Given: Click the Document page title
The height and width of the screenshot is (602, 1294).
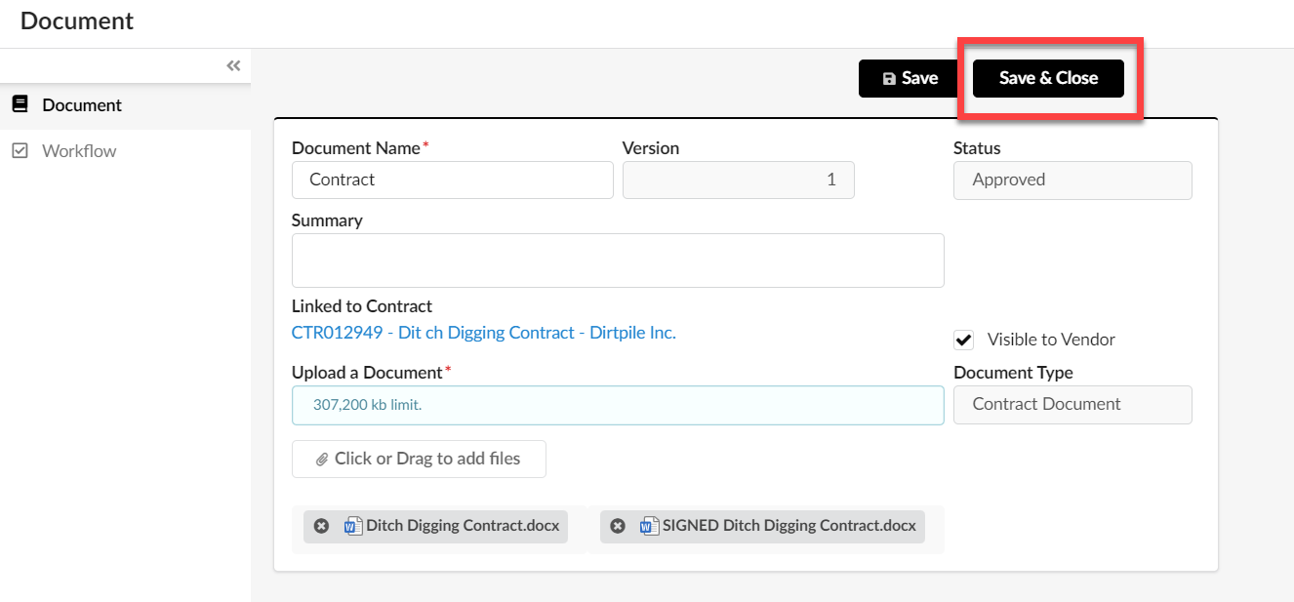Looking at the screenshot, I should (x=77, y=20).
